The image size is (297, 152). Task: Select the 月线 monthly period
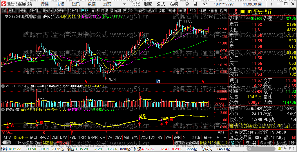coord(104,11)
